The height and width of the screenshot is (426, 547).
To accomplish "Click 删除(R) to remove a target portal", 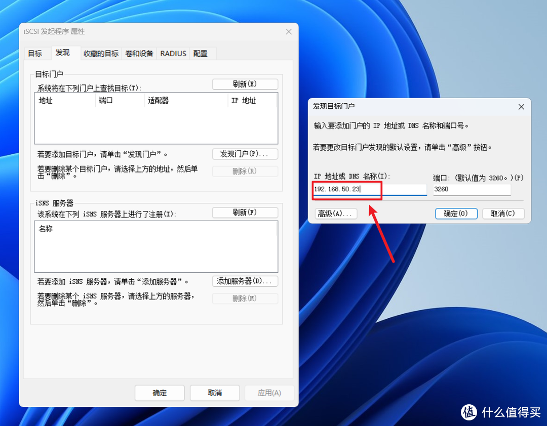I will pyautogui.click(x=245, y=171).
